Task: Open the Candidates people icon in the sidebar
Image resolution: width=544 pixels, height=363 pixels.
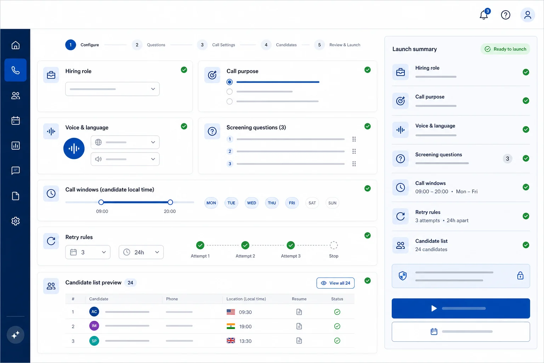Action: (x=16, y=95)
